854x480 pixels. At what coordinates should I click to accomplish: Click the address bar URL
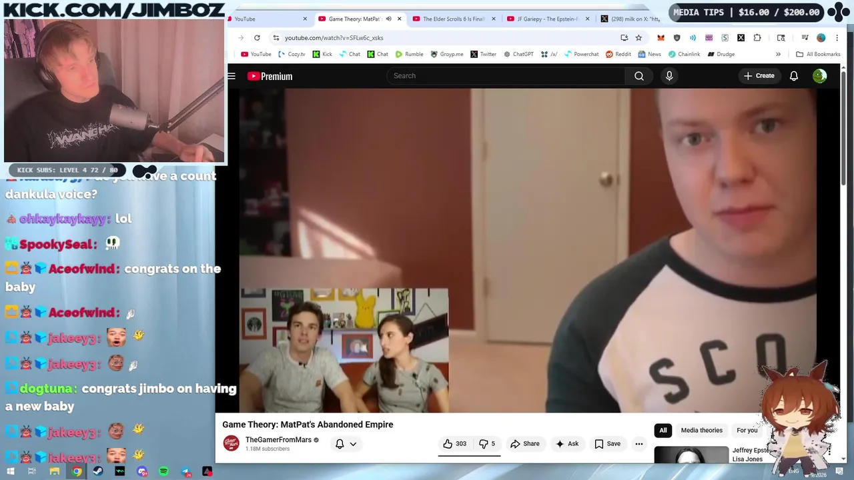(334, 37)
